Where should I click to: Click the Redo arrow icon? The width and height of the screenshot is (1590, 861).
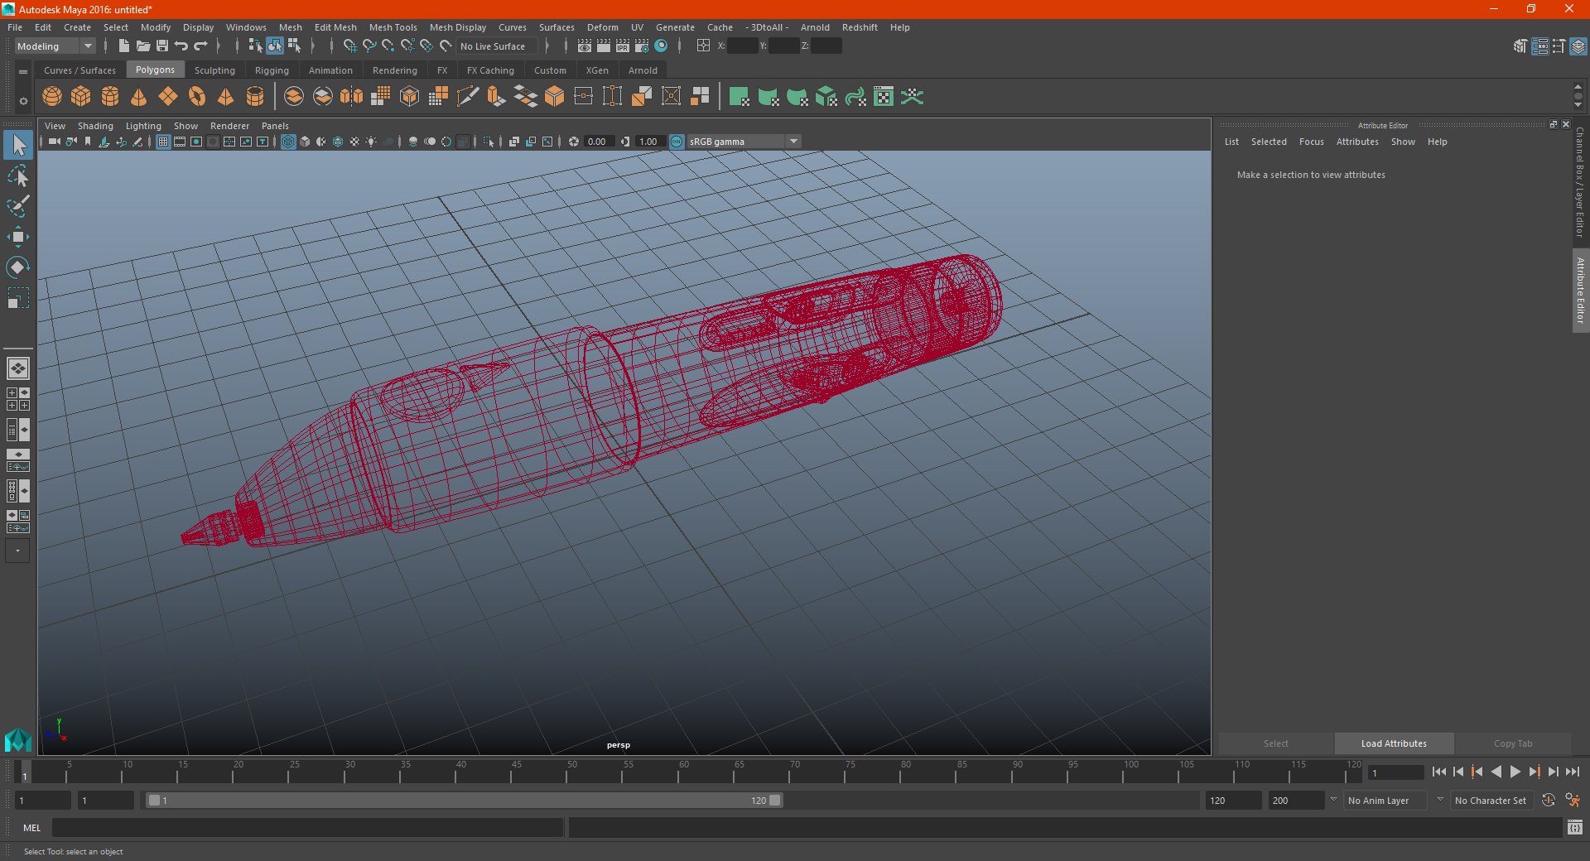pyautogui.click(x=200, y=46)
